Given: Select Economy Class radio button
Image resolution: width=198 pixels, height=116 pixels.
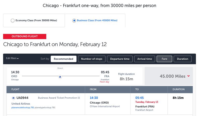Looking at the screenshot, I should tap(13, 20).
